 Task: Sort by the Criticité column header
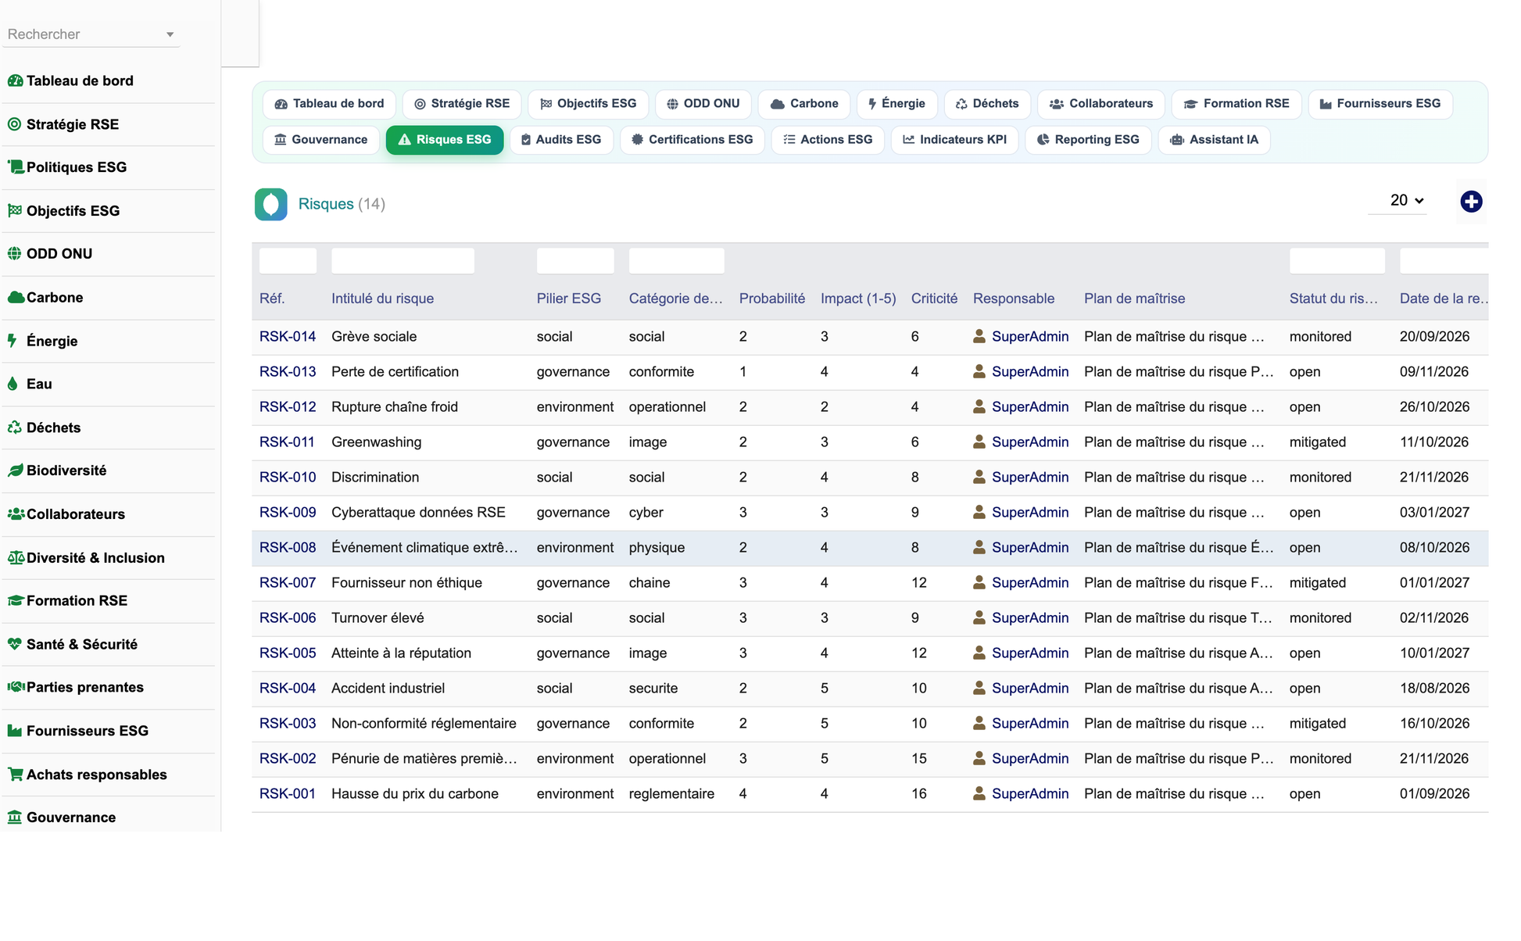coord(934,299)
